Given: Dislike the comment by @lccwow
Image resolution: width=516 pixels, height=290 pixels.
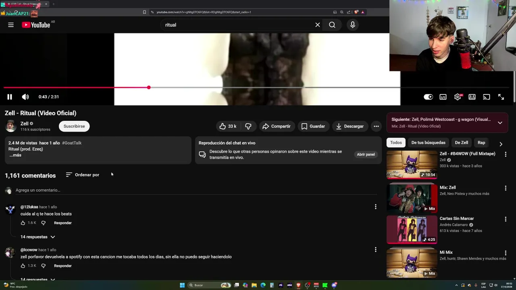Looking at the screenshot, I should point(44,266).
